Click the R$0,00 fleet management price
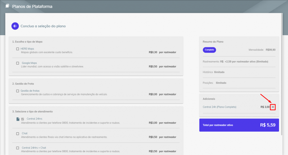Viewport: 288px width, 155px height. [153, 94]
